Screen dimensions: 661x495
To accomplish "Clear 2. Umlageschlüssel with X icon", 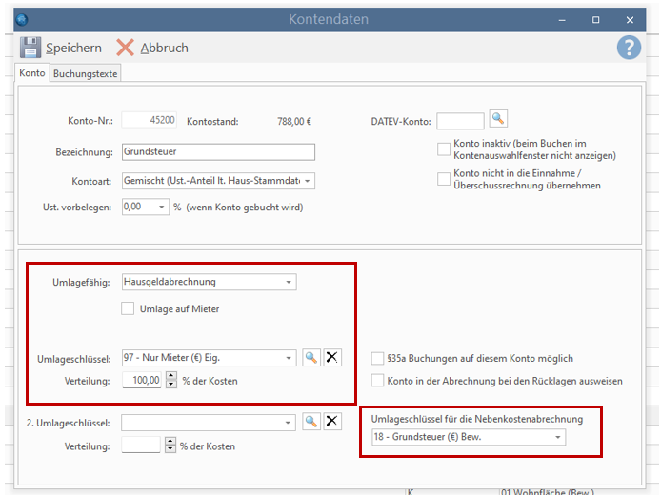I will point(331,422).
